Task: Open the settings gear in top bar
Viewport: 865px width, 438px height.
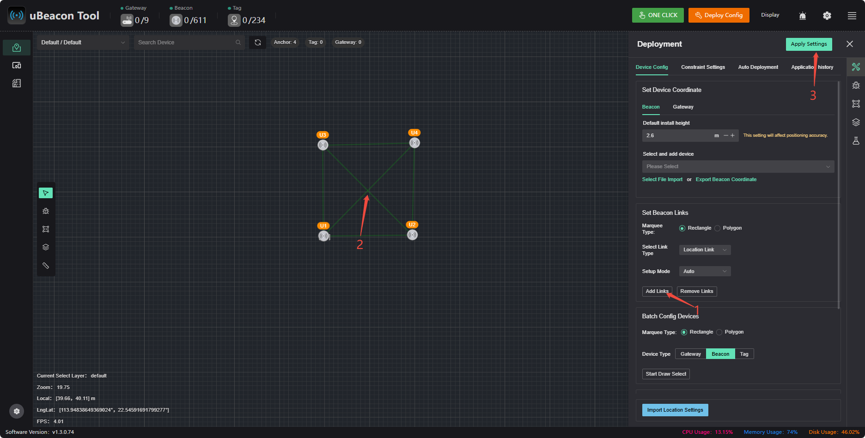Action: 827,16
